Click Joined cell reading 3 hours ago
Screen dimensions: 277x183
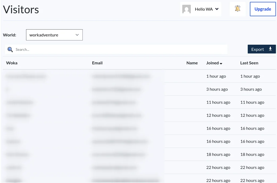coord(217,89)
